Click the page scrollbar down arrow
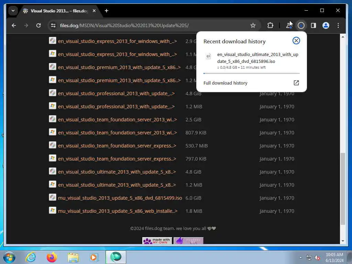The image size is (352, 264). pyautogui.click(x=343, y=241)
